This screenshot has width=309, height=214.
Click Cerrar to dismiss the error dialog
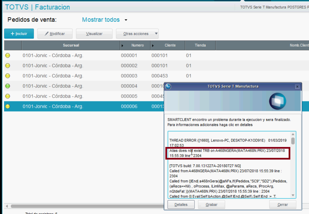pyautogui.click(x=283, y=204)
